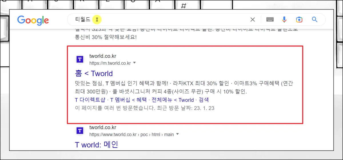Click the Google logo
The image size is (343, 160).
coord(33,20)
